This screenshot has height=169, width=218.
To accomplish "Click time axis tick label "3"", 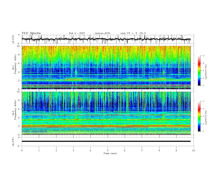I will [x=73, y=150].
